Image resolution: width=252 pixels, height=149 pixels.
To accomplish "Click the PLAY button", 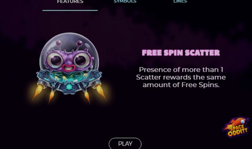I will pos(125,143).
